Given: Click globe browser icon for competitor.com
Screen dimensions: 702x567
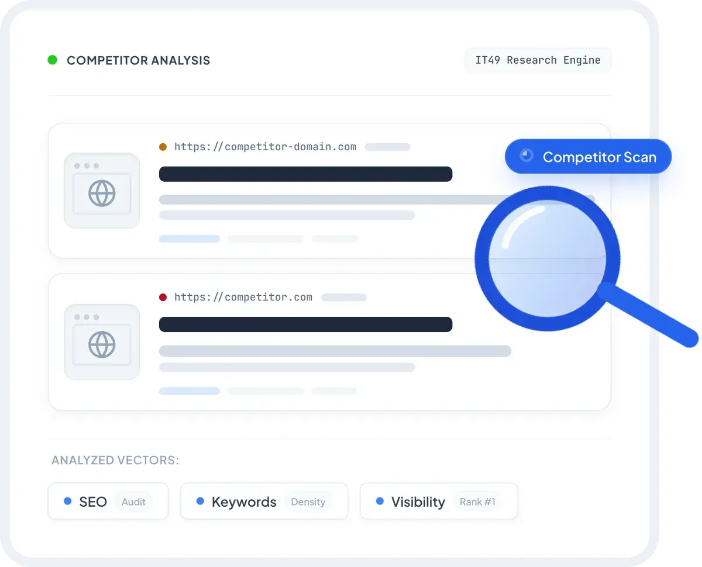Looking at the screenshot, I should coord(102,342).
